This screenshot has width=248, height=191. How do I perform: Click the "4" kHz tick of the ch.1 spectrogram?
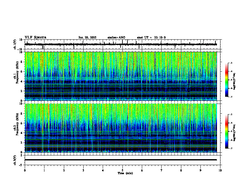(x=22, y=81)
